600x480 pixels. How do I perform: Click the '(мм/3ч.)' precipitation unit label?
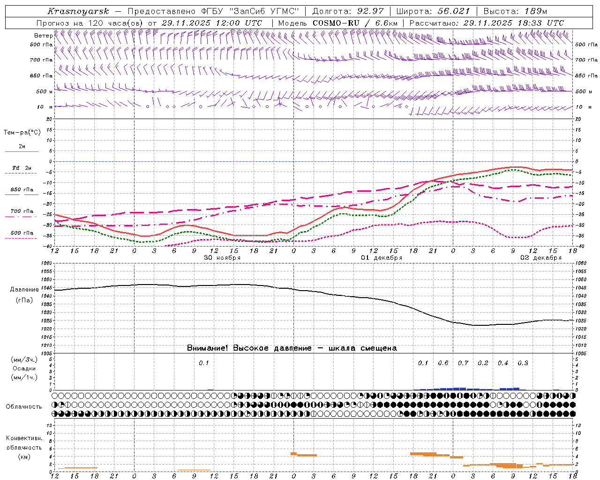[x=24, y=360]
